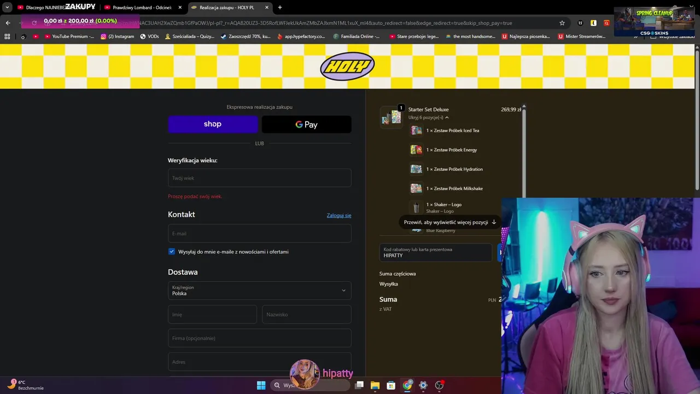
Task: Click the "Zaloguj się" link
Action: pos(339,215)
